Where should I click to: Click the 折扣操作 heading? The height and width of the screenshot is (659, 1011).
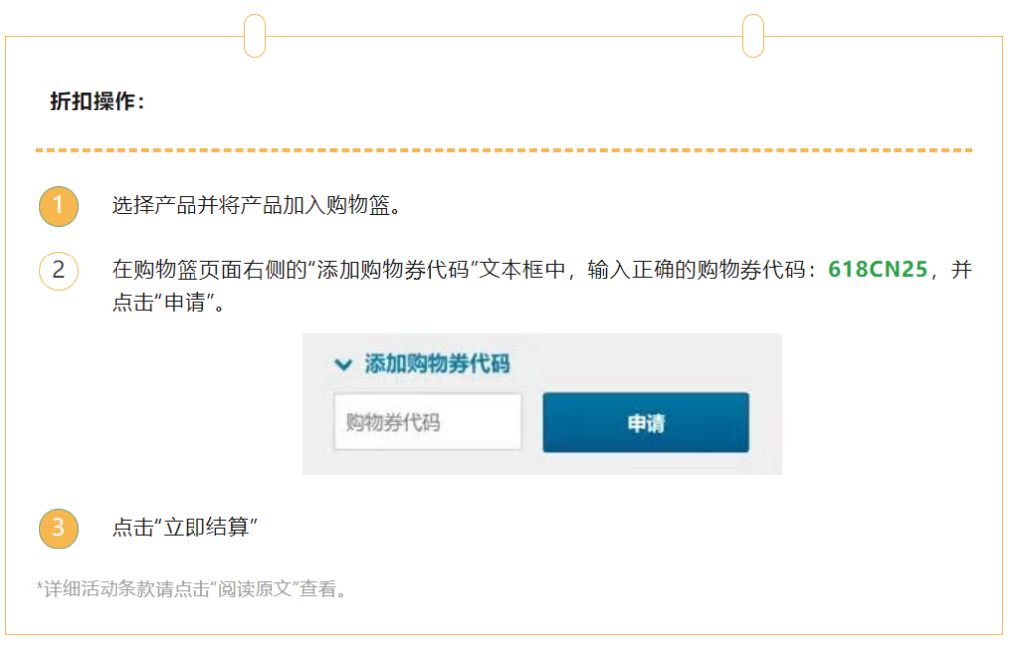tap(98, 102)
